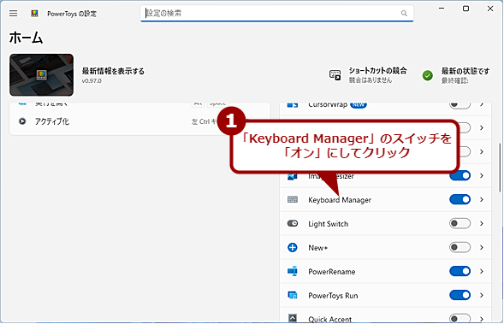Open 最新情報を表示する link
This screenshot has height=324, width=504.
click(x=113, y=71)
